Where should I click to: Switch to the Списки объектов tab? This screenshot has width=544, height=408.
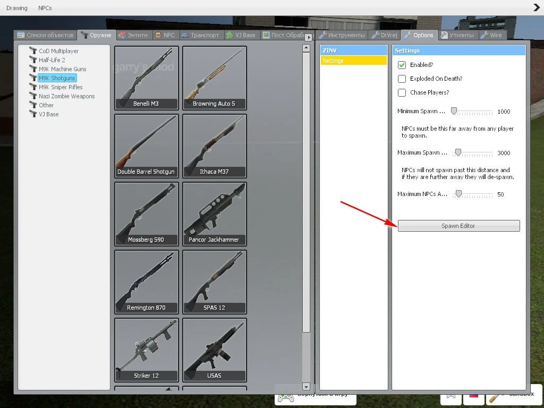tap(46, 35)
